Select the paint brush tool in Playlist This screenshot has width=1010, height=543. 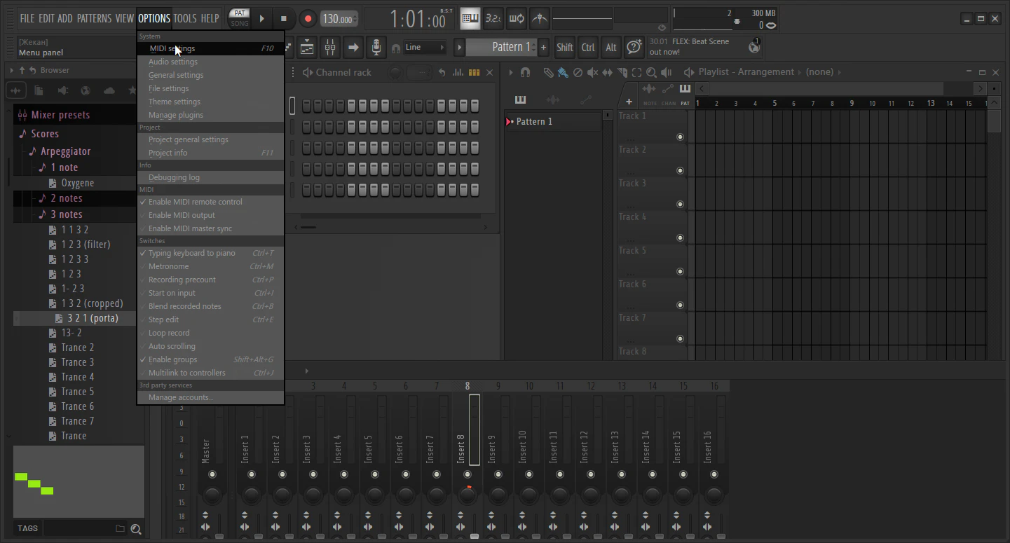(562, 72)
